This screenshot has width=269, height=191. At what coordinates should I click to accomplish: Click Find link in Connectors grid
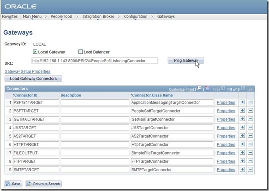(191, 89)
